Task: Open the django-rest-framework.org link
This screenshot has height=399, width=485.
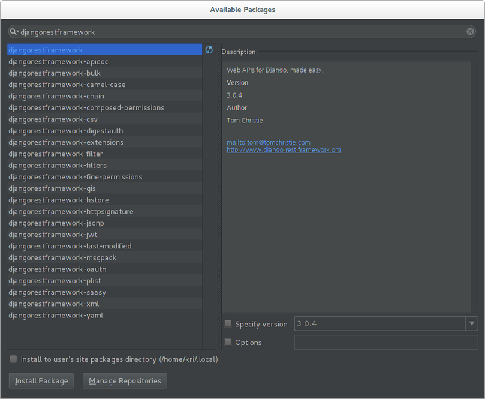Action: [x=284, y=150]
